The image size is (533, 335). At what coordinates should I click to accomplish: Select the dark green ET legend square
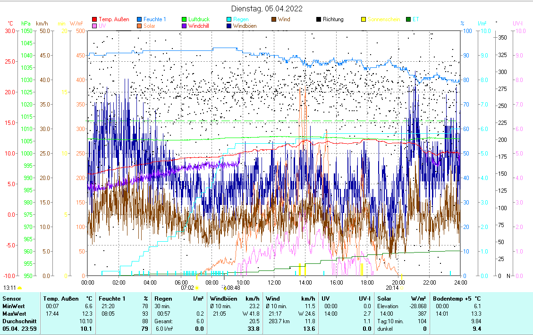[x=408, y=20]
